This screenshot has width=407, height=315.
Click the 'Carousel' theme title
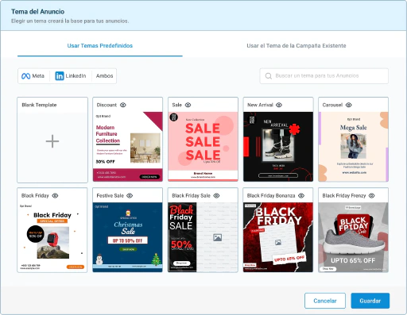[x=332, y=105]
